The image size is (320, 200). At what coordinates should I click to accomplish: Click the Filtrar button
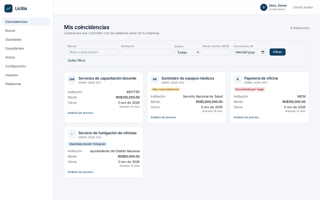tap(277, 52)
